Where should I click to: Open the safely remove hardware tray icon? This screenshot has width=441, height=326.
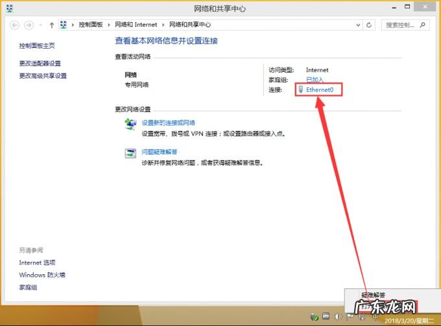(314, 317)
